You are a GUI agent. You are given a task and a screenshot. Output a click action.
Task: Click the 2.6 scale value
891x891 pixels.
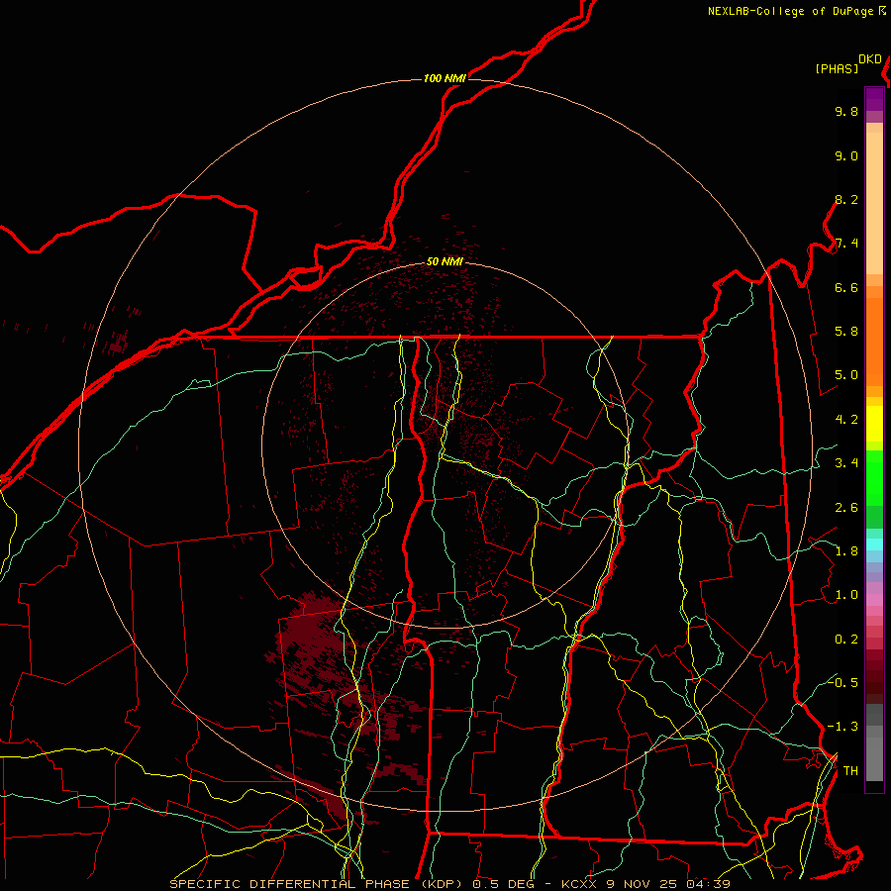click(x=846, y=508)
